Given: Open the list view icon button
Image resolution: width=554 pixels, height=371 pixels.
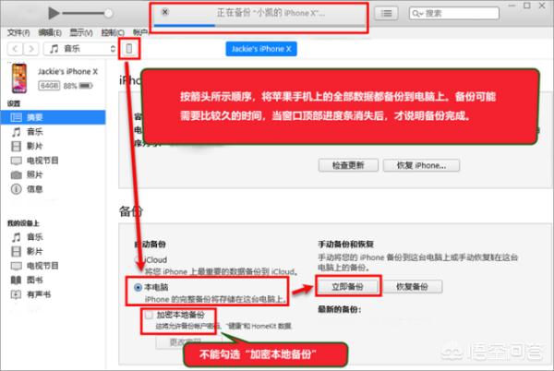Looking at the screenshot, I should [x=386, y=14].
